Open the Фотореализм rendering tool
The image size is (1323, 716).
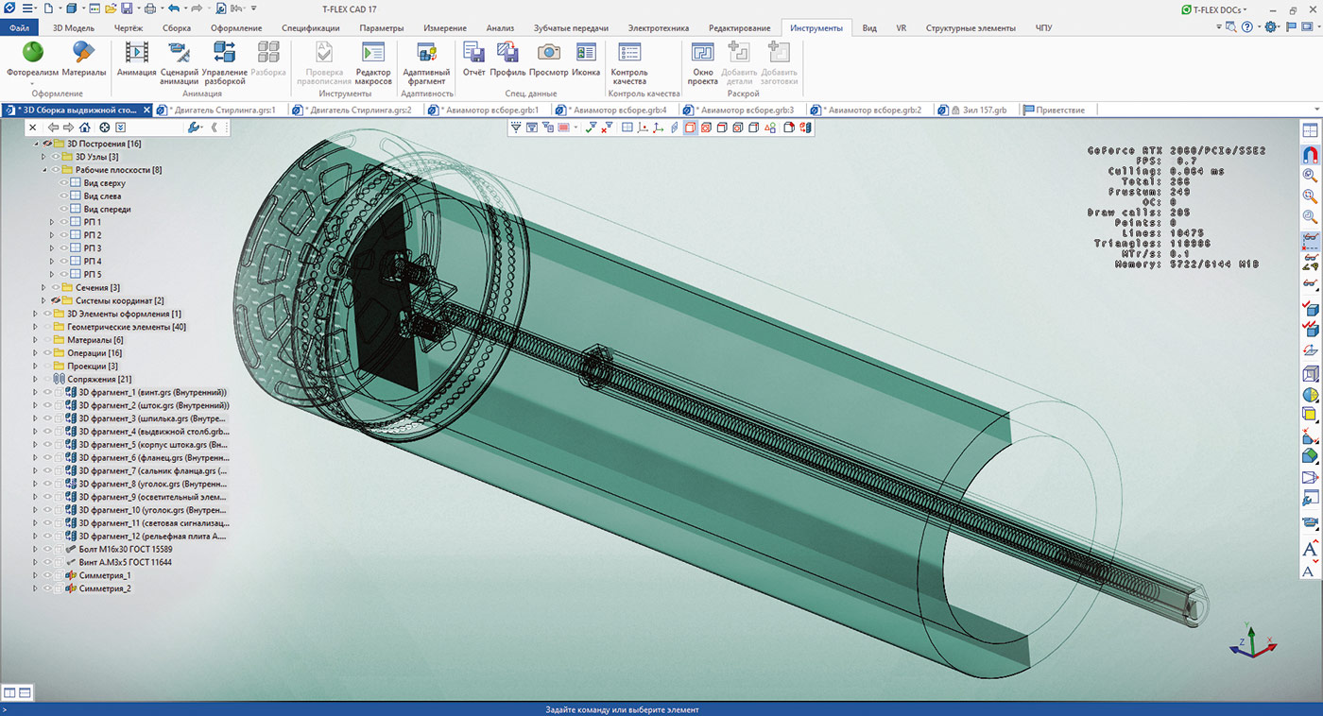click(x=32, y=59)
